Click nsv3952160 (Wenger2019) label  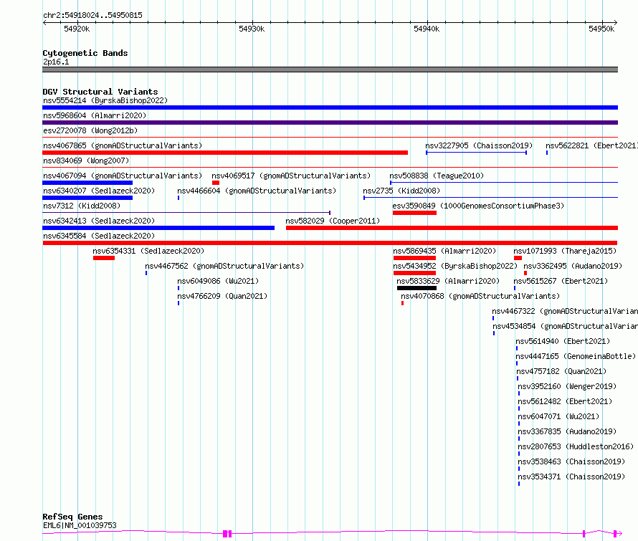(567, 386)
